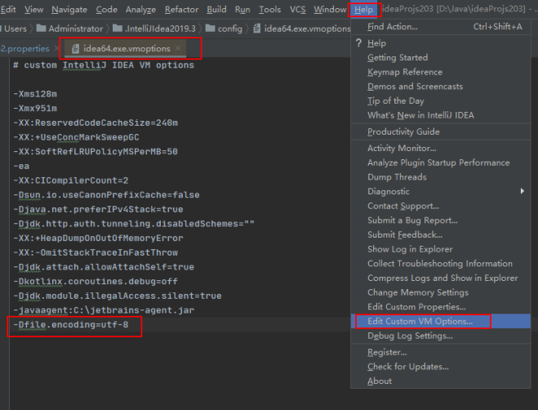The image size is (538, 410).
Task: Open the Window menu
Action: [x=330, y=9]
